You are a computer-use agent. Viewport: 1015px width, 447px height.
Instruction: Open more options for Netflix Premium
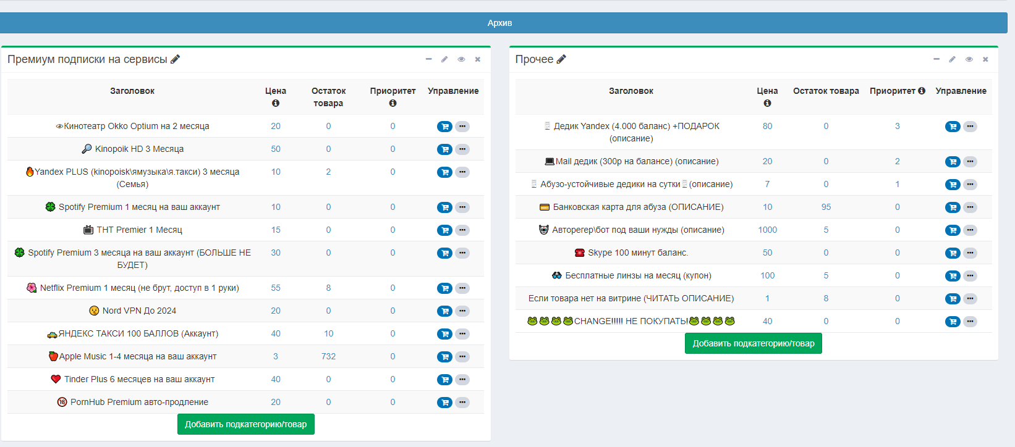(x=462, y=288)
